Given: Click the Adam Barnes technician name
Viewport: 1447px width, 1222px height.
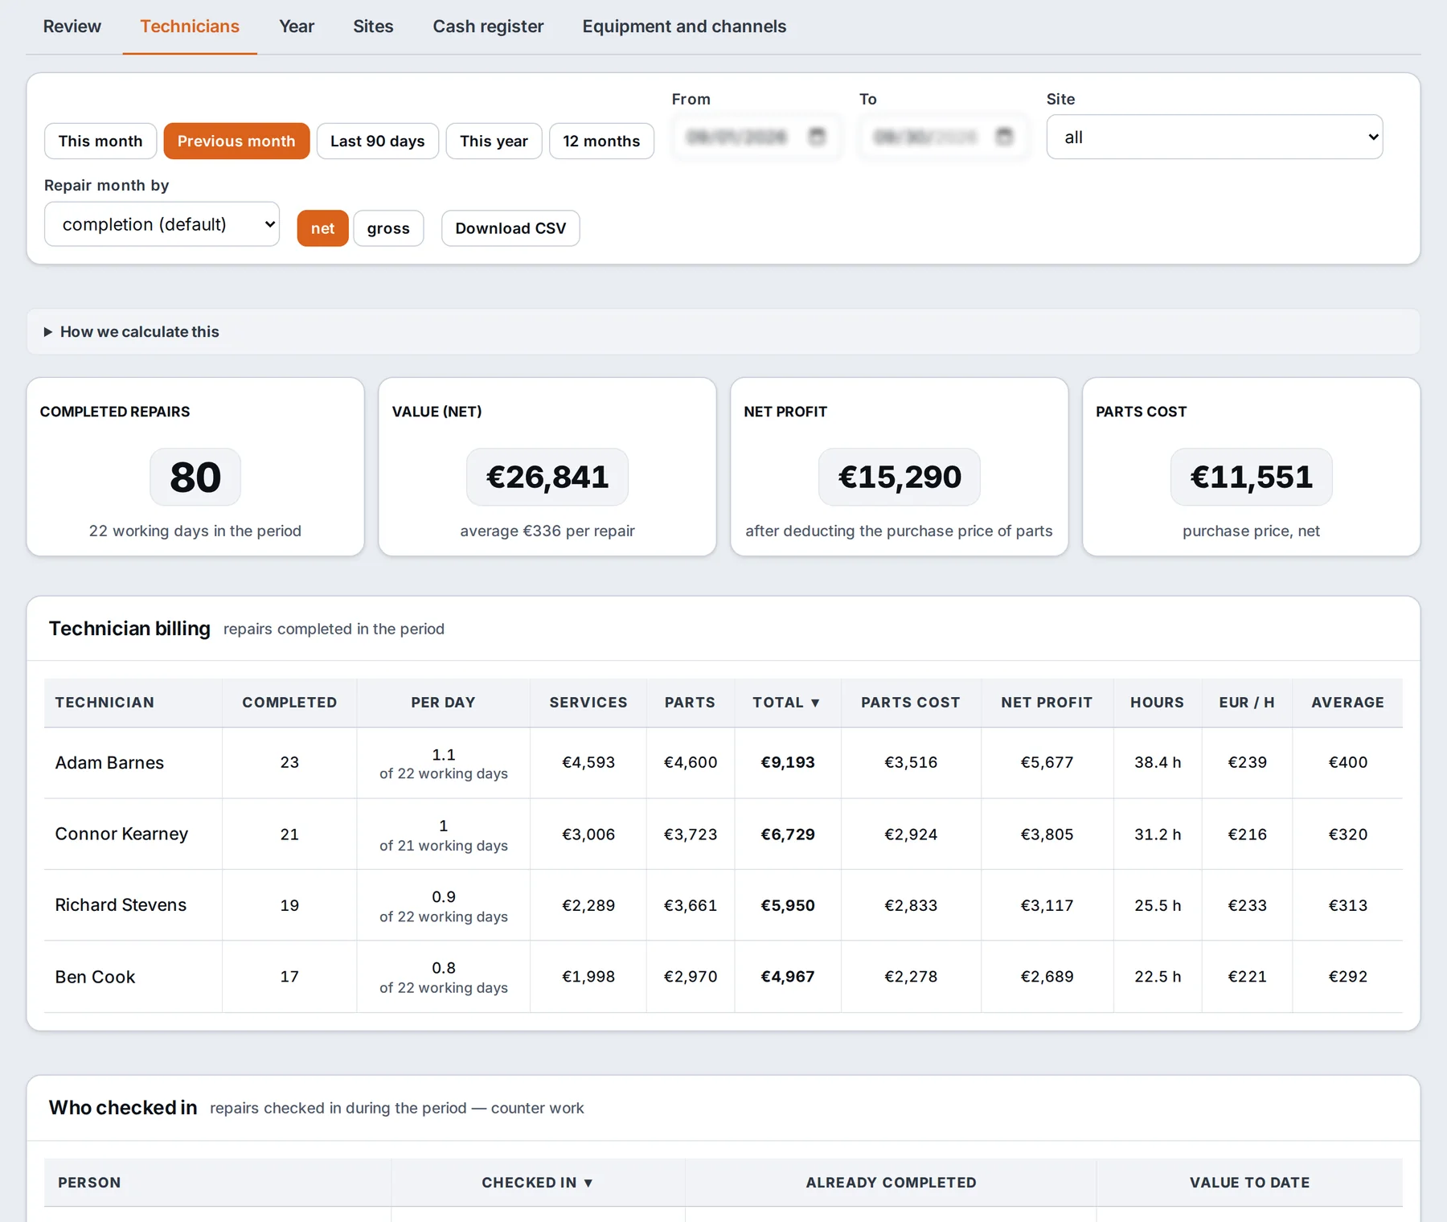Looking at the screenshot, I should tap(109, 763).
